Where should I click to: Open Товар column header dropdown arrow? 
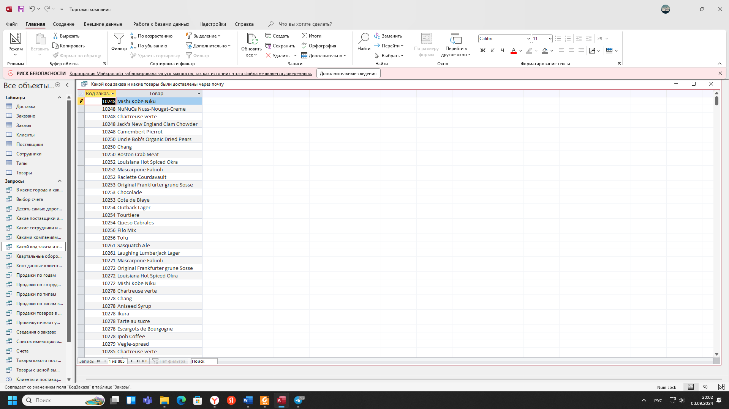pyautogui.click(x=199, y=94)
